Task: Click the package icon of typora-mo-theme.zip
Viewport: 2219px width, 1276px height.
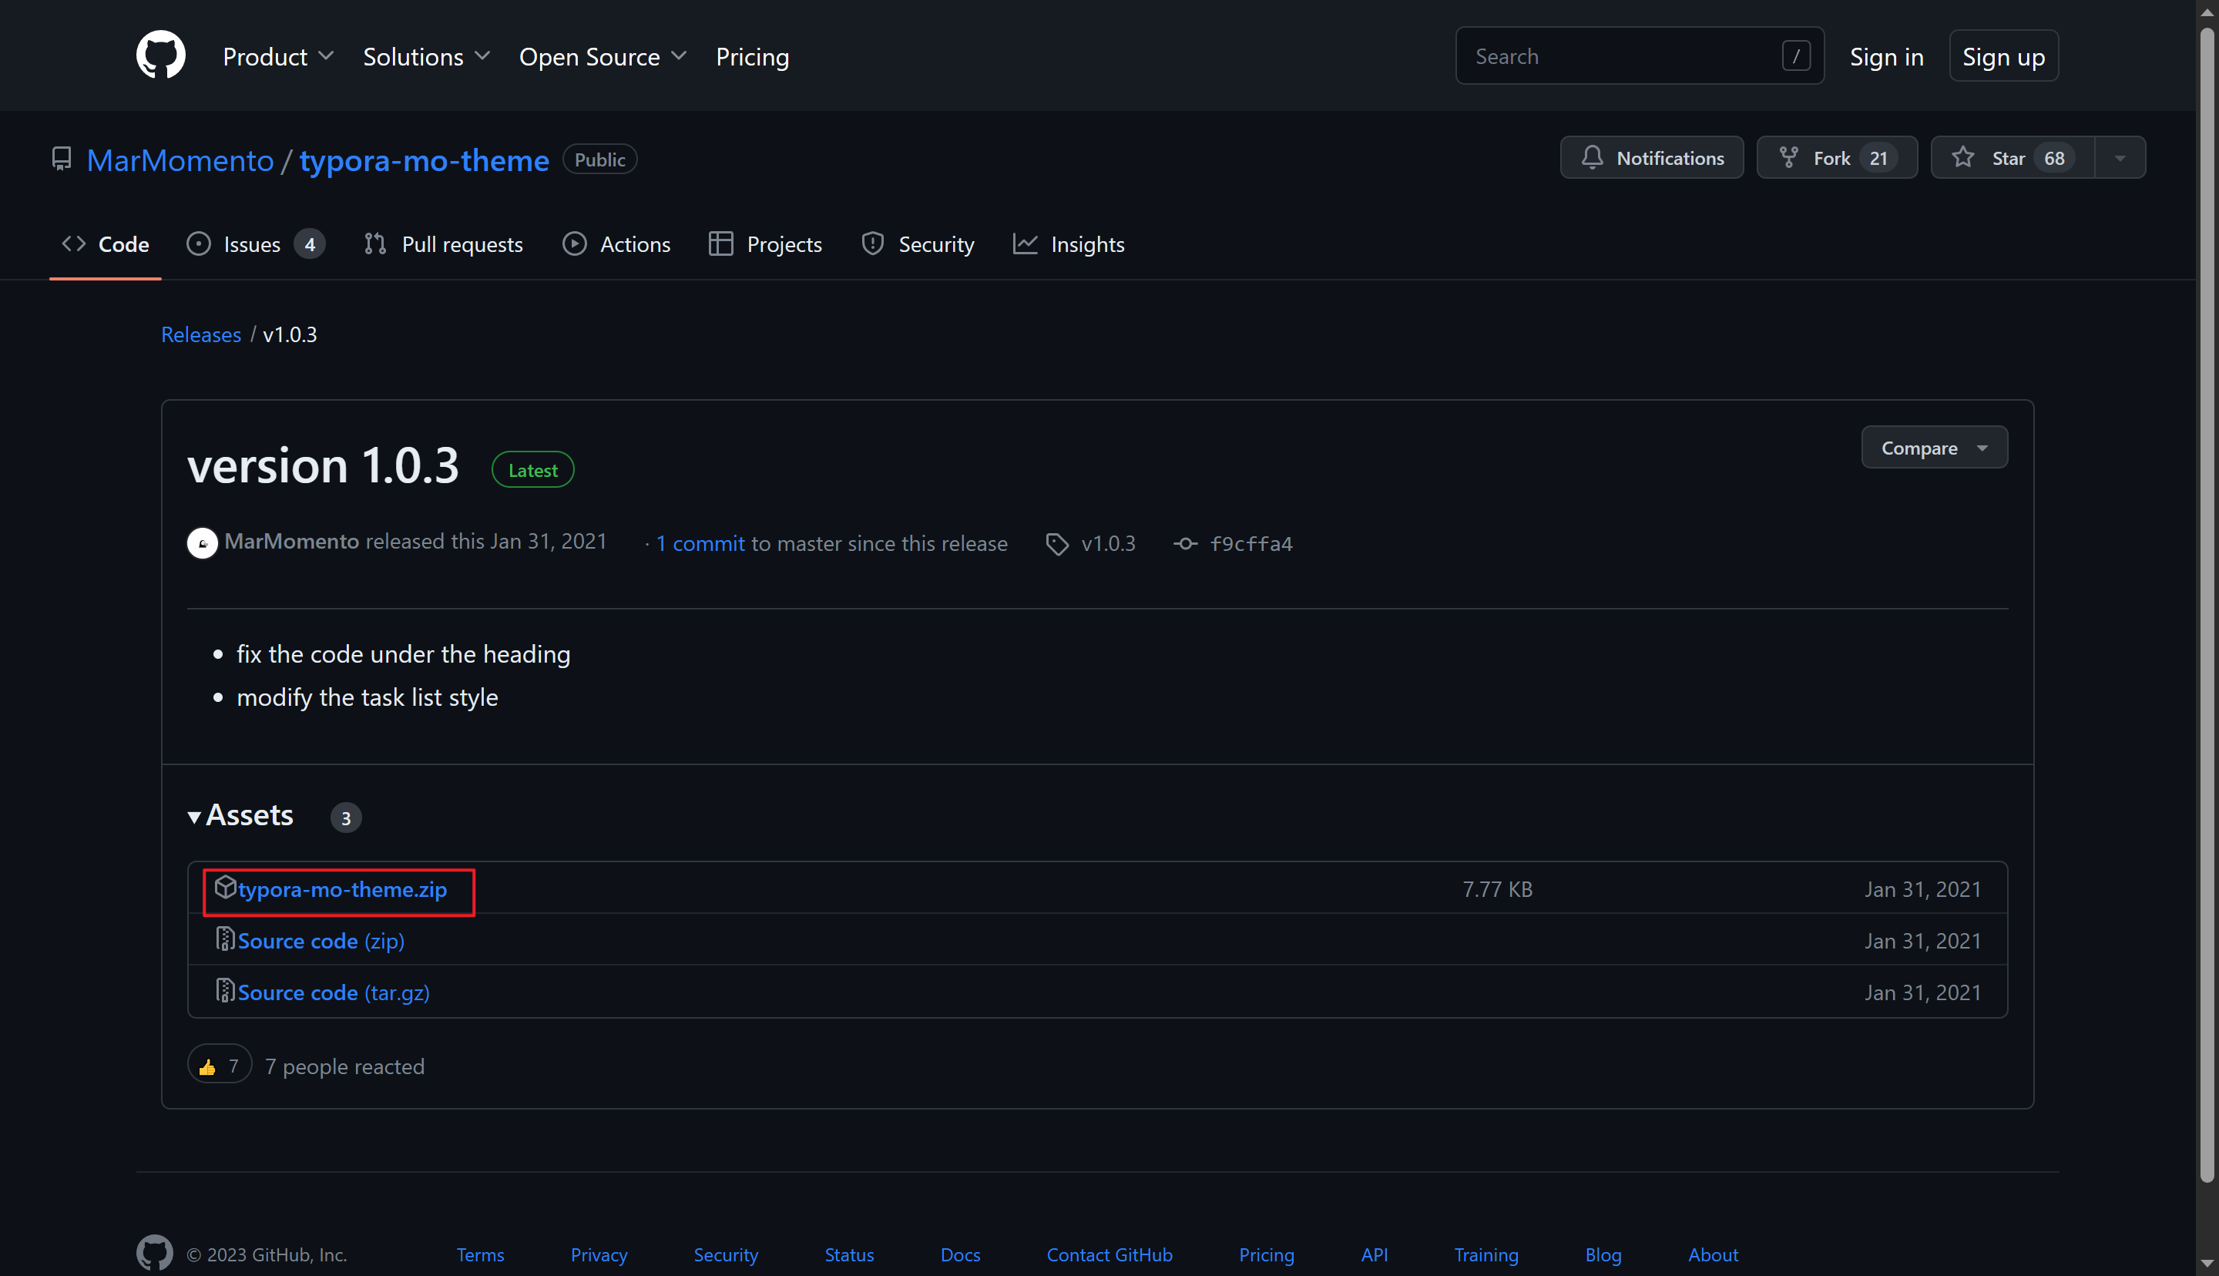Action: [225, 887]
